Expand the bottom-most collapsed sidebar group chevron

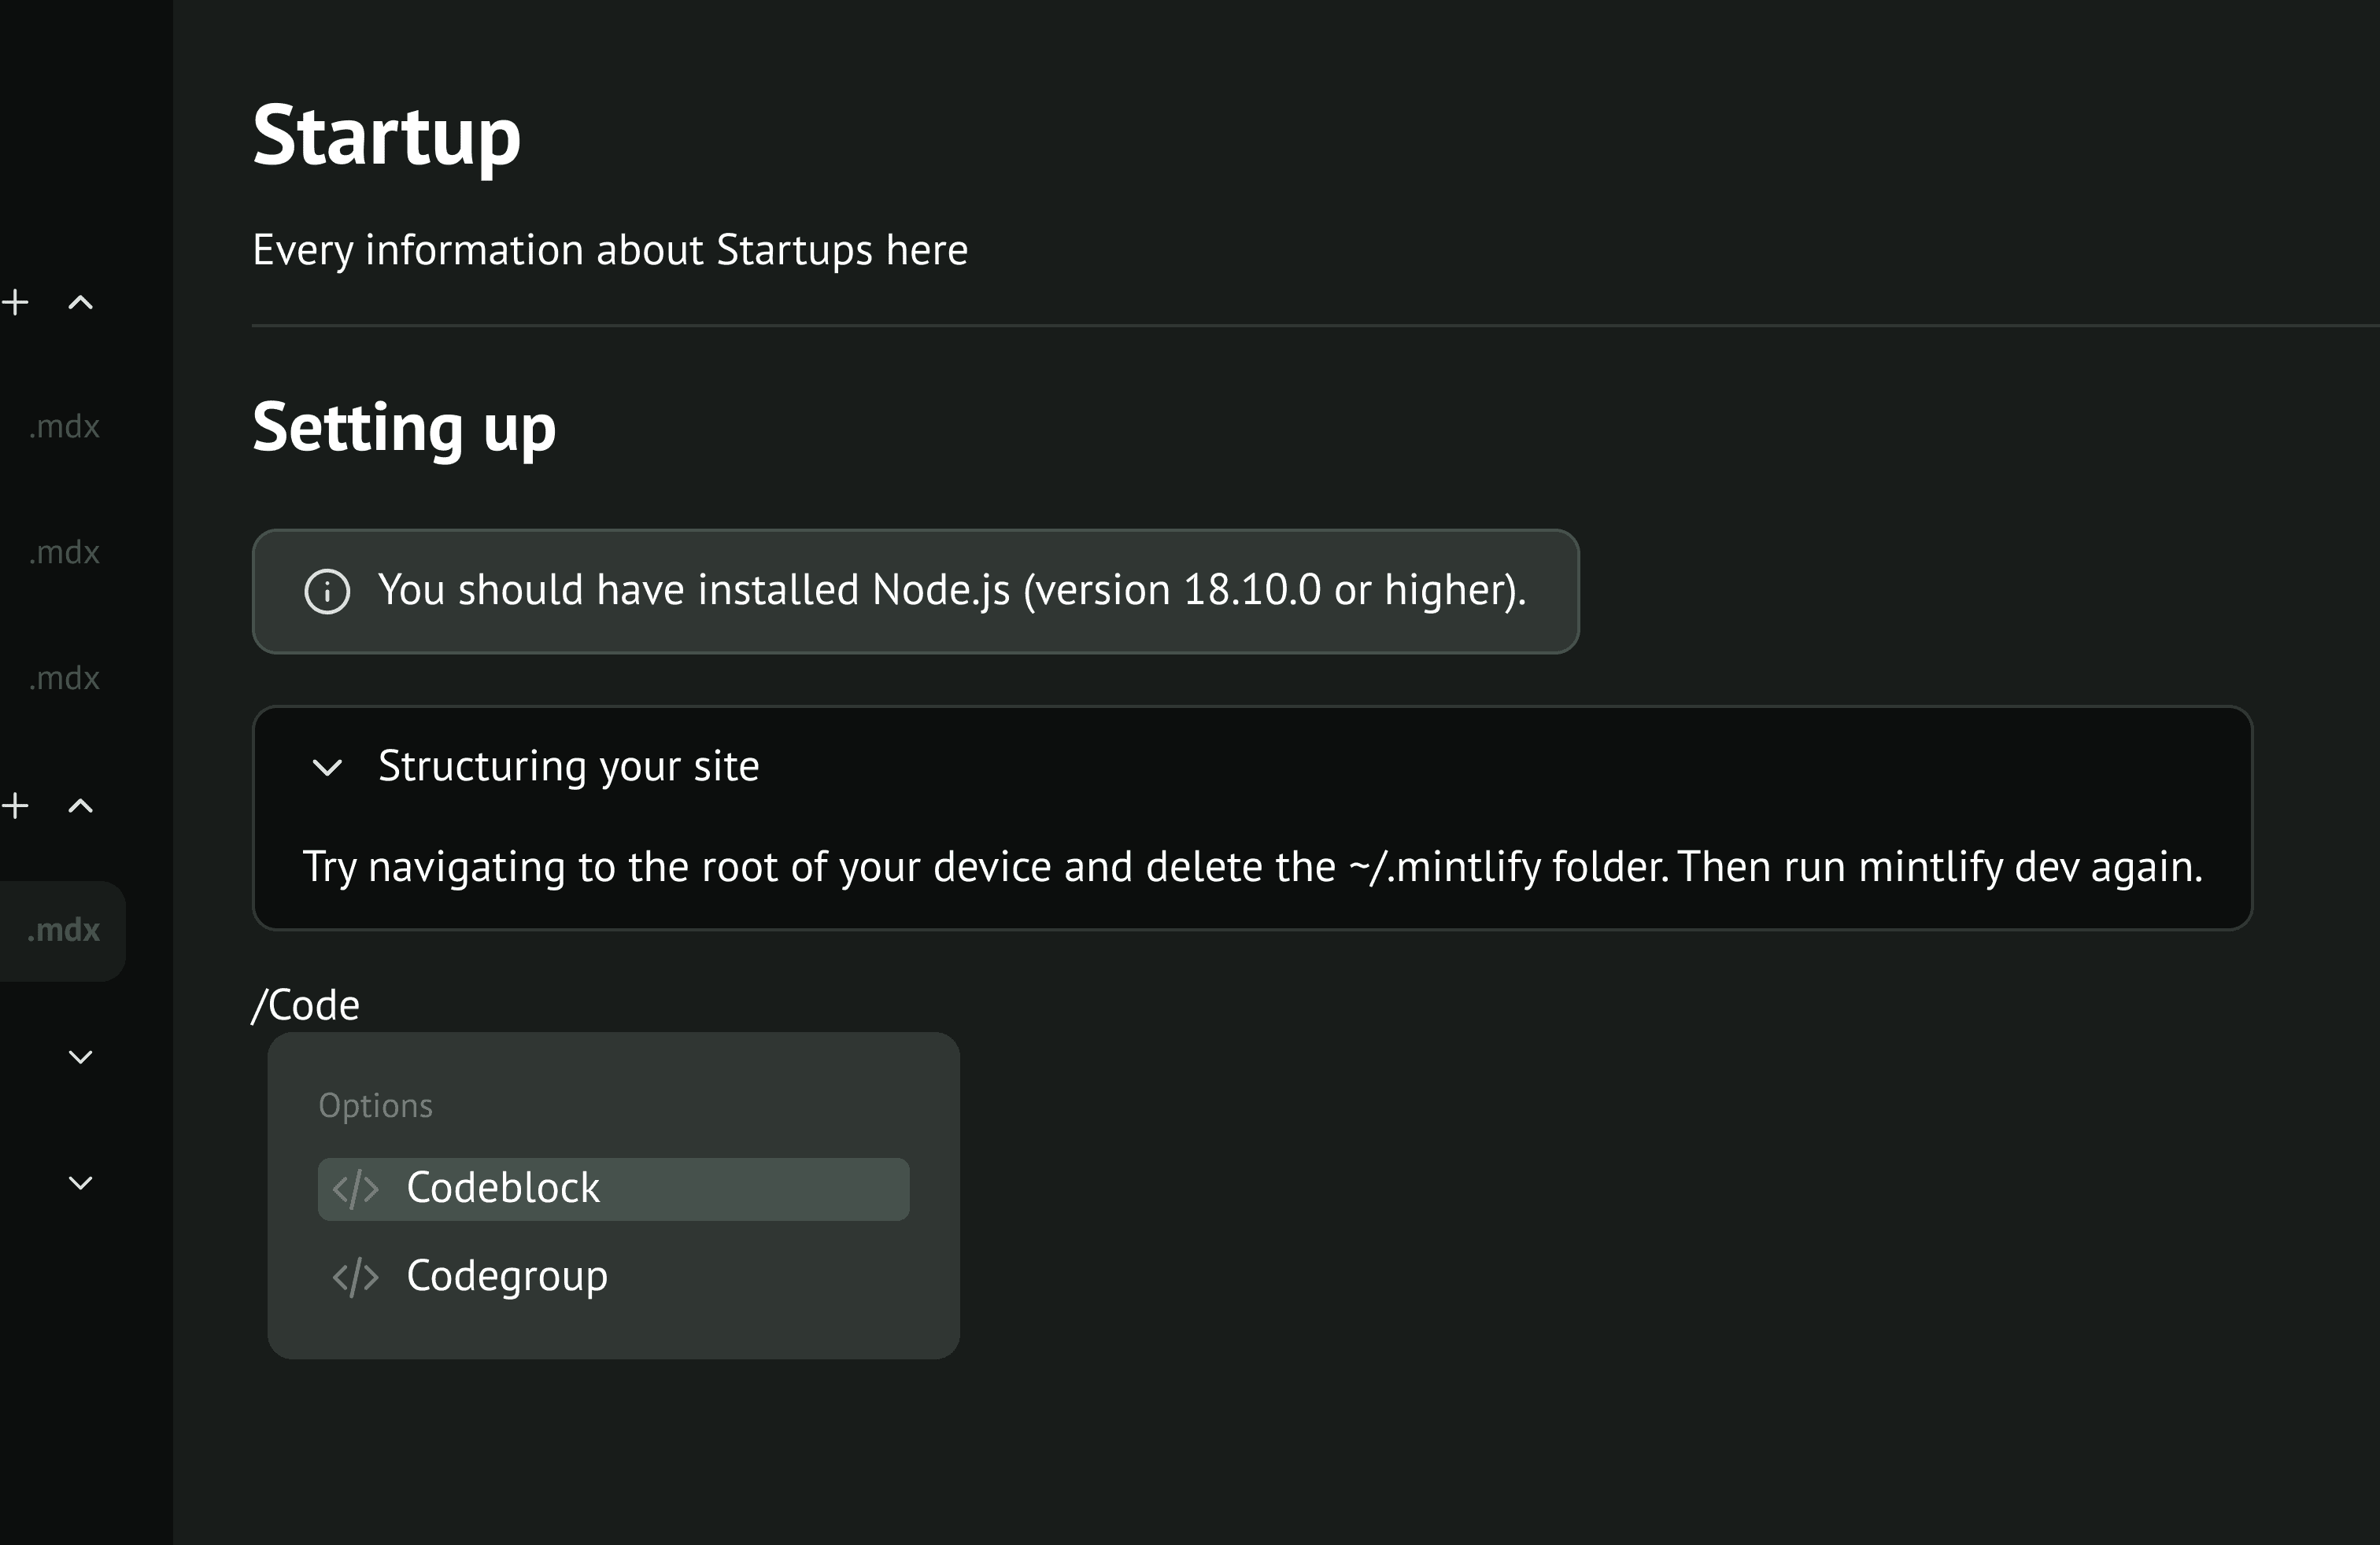click(80, 1182)
